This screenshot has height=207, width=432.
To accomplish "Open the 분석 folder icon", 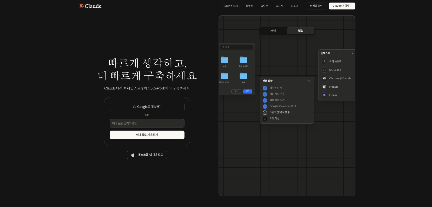I will (x=224, y=60).
